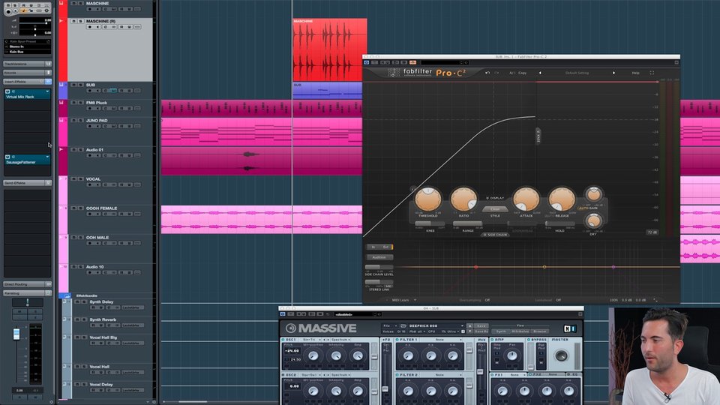This screenshot has width=720, height=405.
Task: Open the Style selector showing Clean
Action: [494, 209]
